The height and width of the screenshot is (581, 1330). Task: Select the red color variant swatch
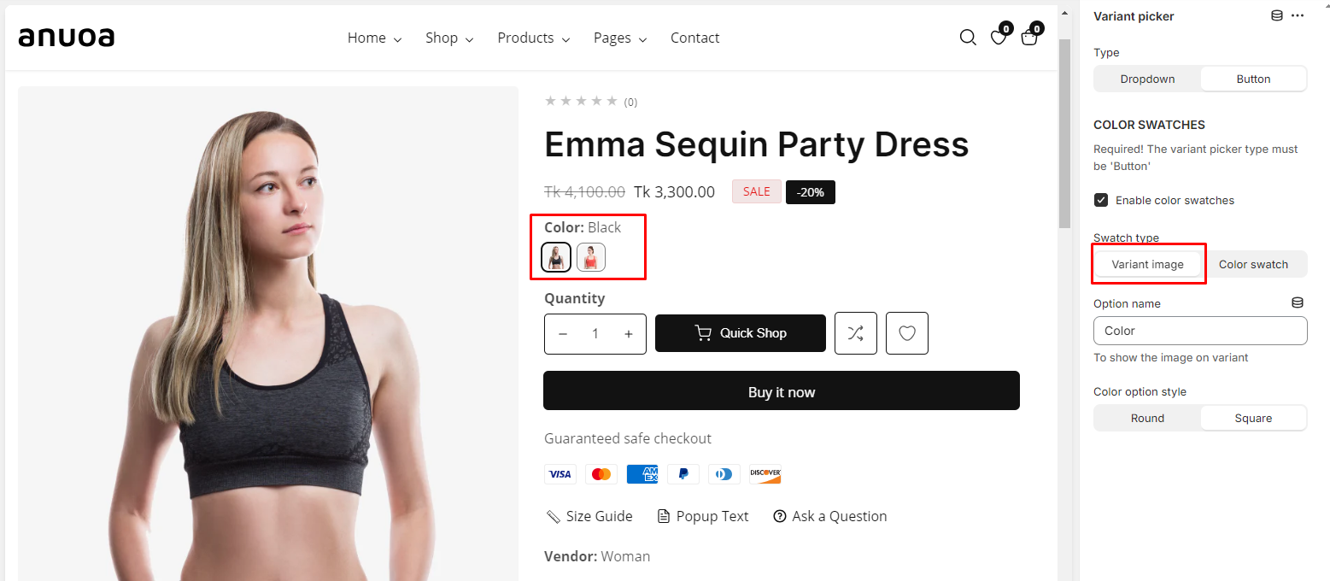[x=591, y=257]
